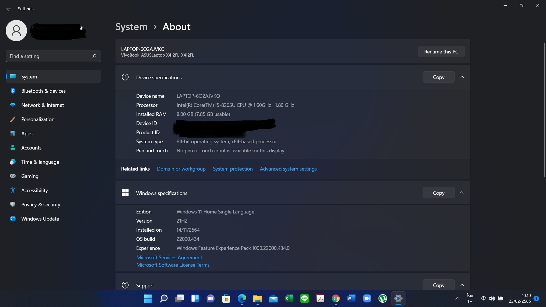546x307 pixels.
Task: Open the Apps settings page
Action: [53, 134]
